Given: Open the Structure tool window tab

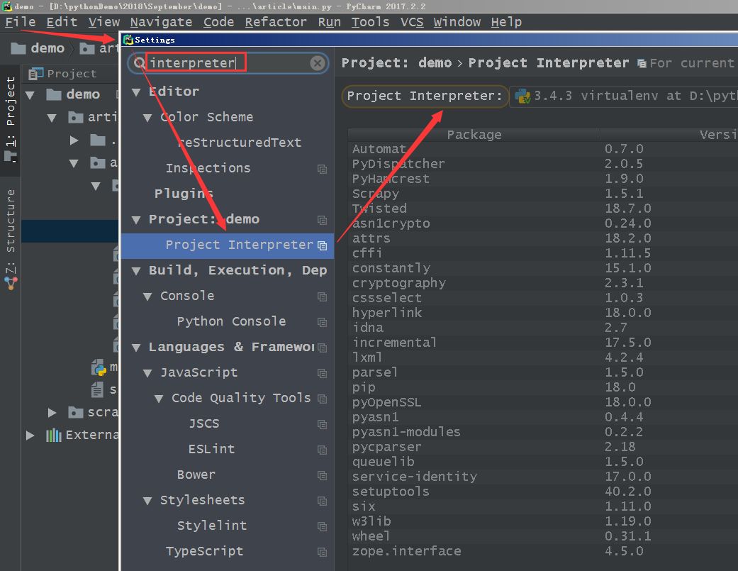Looking at the screenshot, I should point(11,240).
